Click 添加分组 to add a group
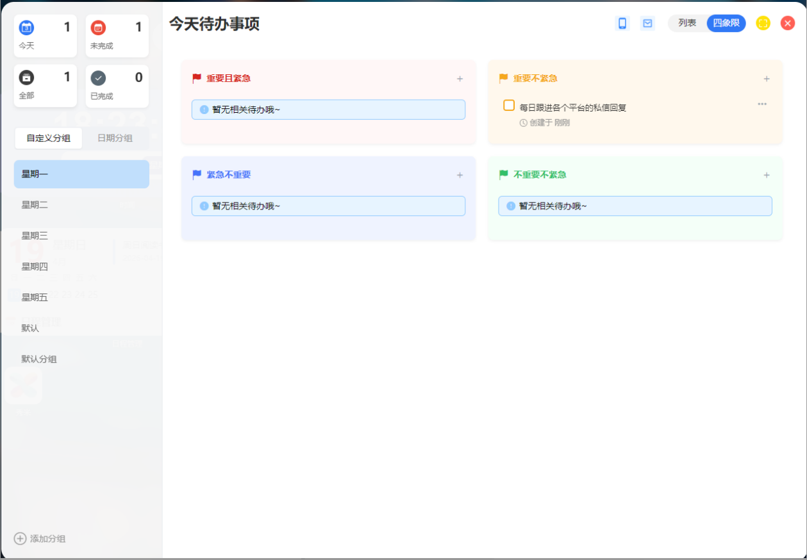 click(40, 539)
